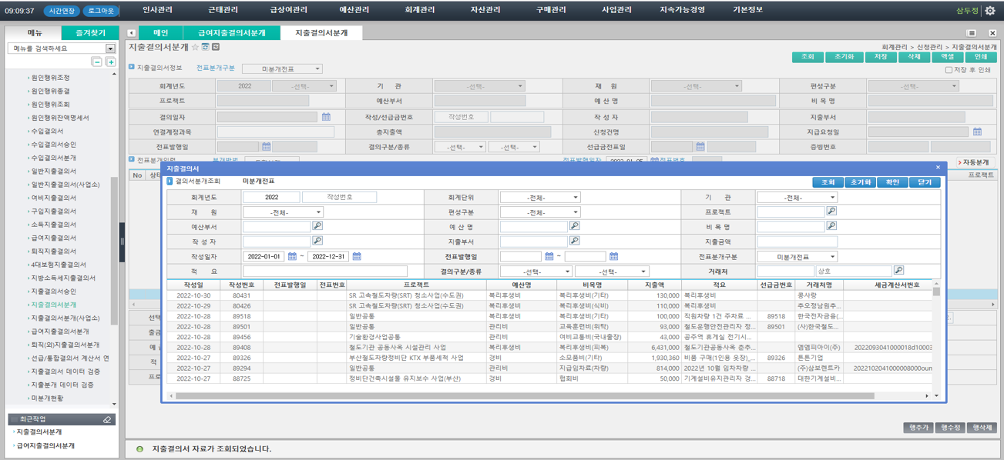
Task: Expand menu tree using the plus icon
Action: pos(111,62)
